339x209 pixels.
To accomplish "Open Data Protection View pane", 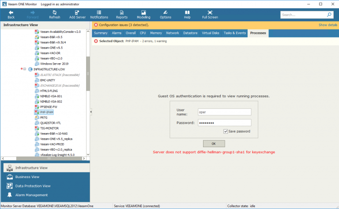I will (46, 186).
